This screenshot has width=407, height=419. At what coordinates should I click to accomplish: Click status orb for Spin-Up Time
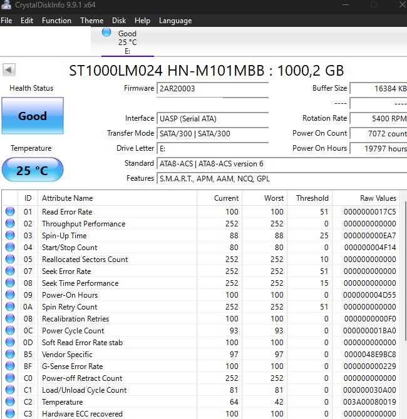point(10,235)
